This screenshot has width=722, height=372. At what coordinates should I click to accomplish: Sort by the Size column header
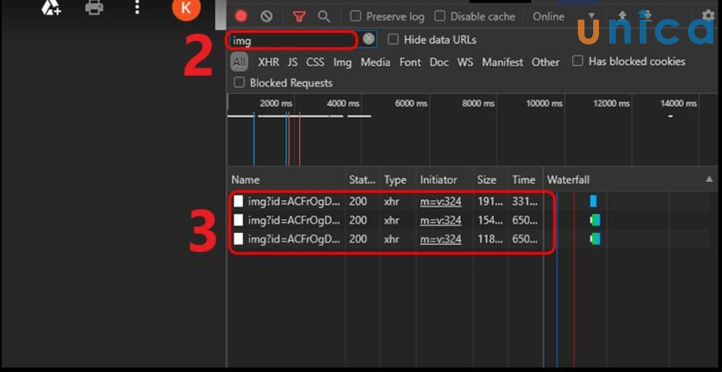point(491,180)
